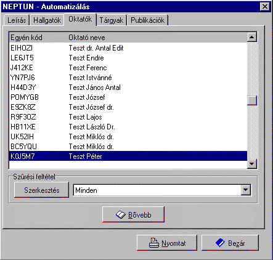Select row Teszt Lajos
The image size is (273, 260).
pyautogui.click(x=128, y=117)
